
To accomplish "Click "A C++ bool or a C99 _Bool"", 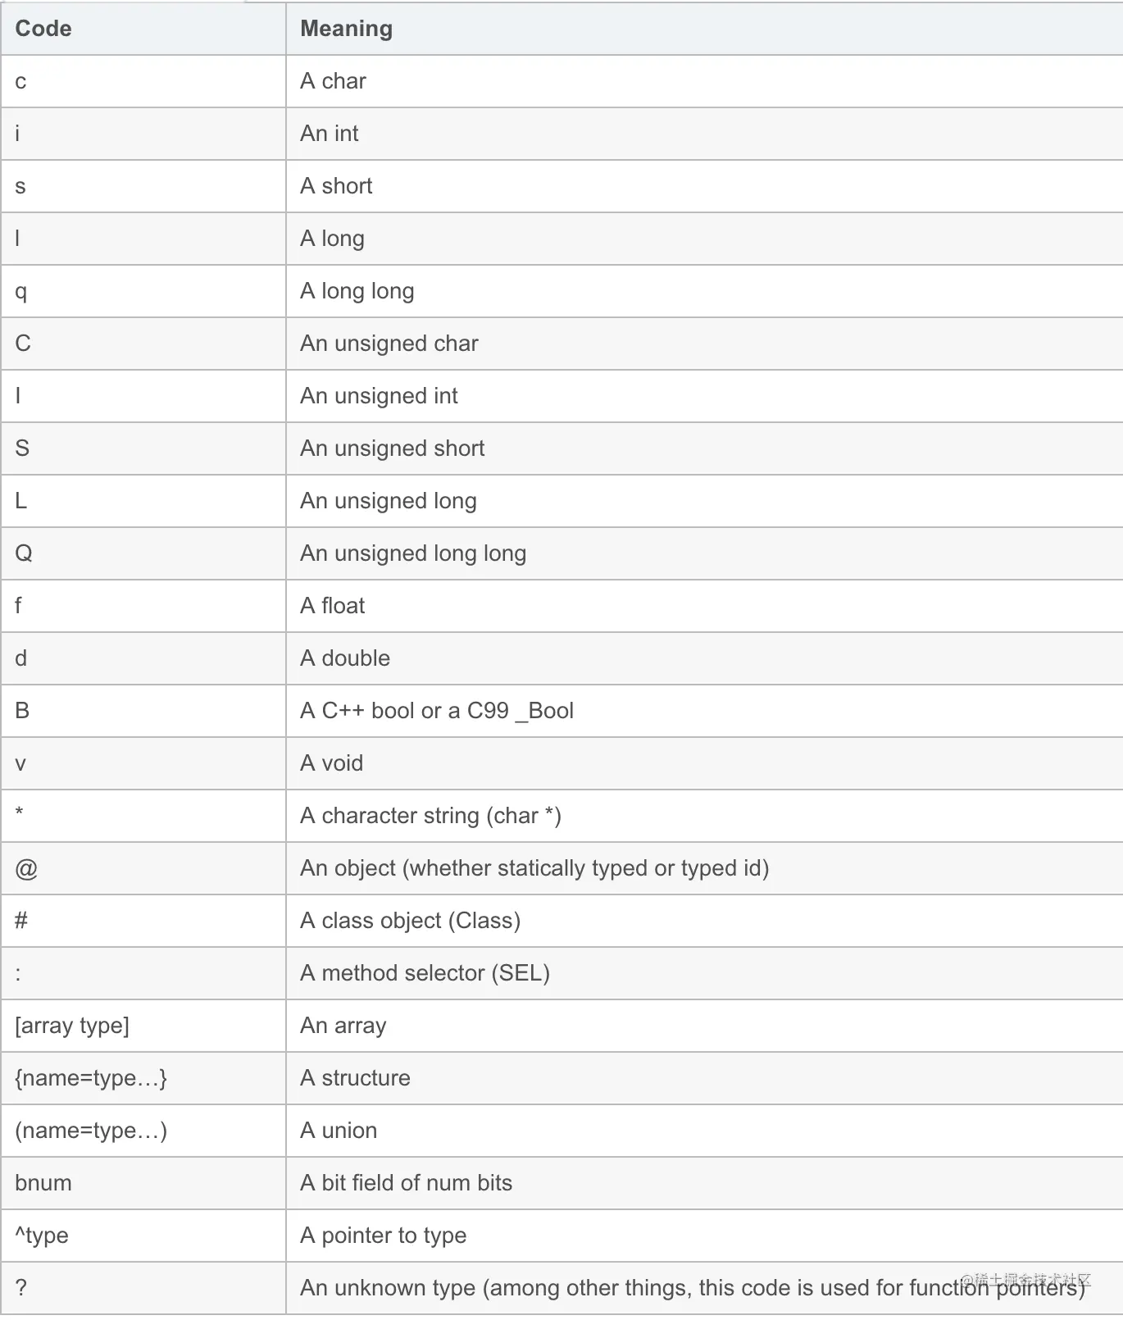I will pos(437,711).
